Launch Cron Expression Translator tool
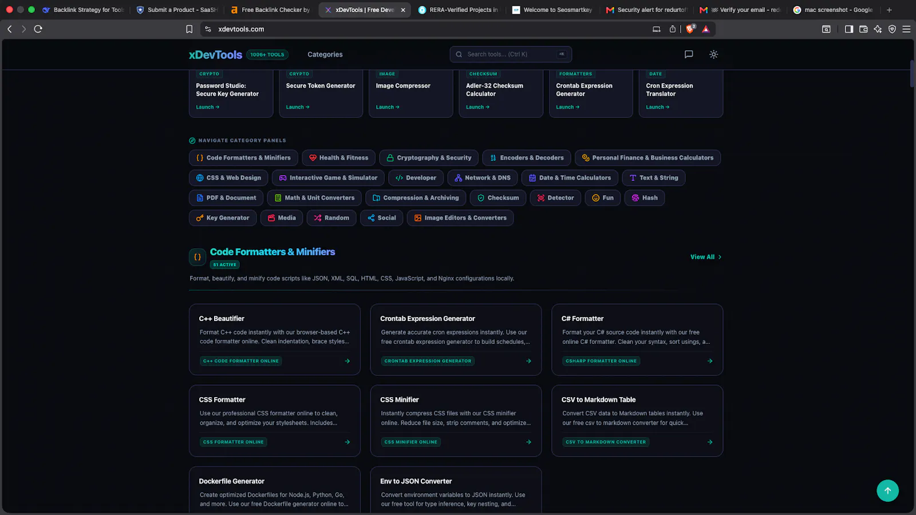Image resolution: width=916 pixels, height=515 pixels. 658,107
